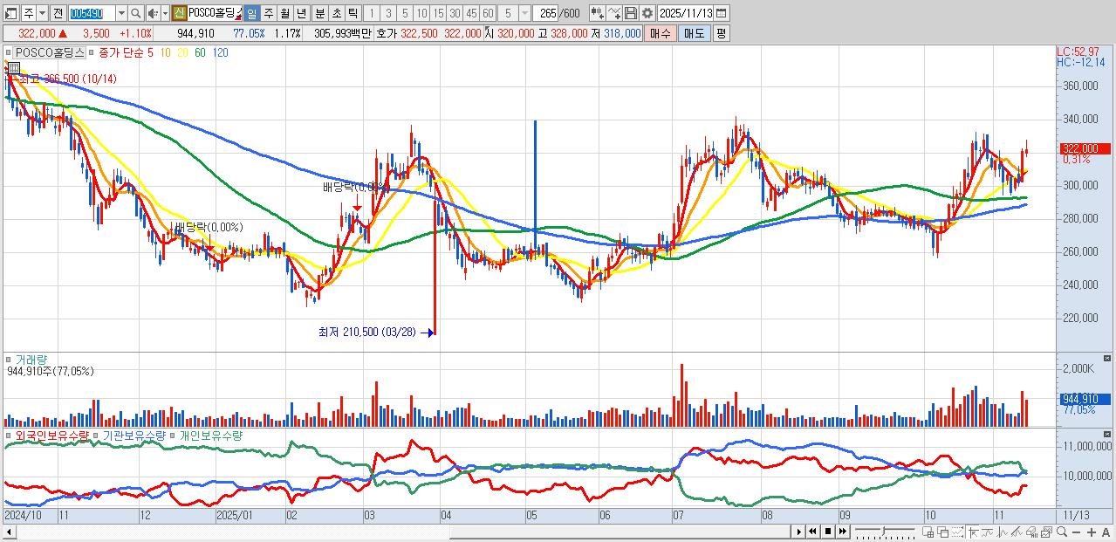This screenshot has height=542, width=1116.
Task: Click the stock code input field 005490
Action: click(92, 13)
